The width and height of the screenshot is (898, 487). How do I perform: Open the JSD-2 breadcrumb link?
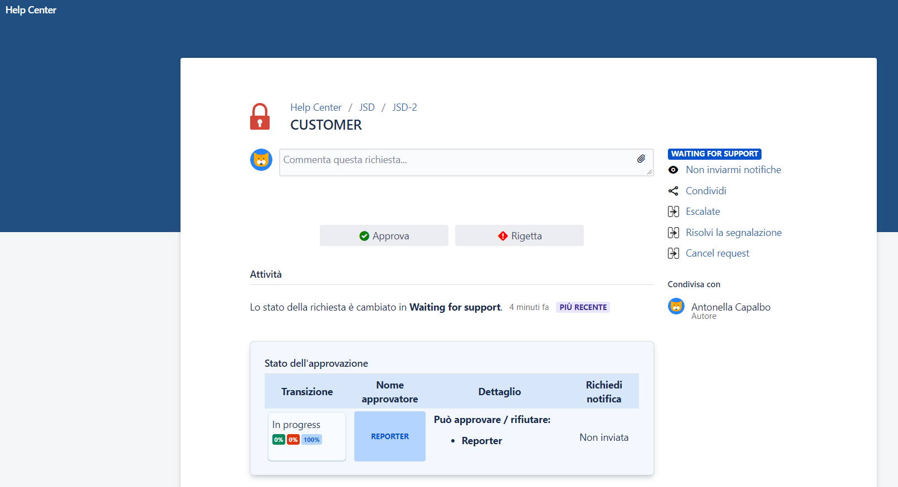[x=404, y=107]
